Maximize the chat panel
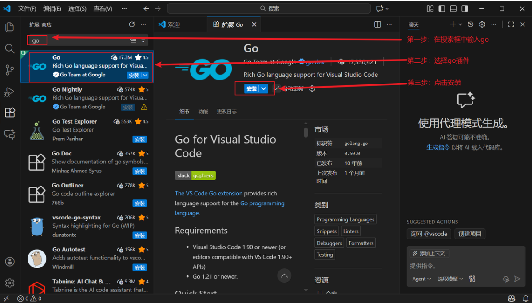The width and height of the screenshot is (532, 303). (x=511, y=24)
